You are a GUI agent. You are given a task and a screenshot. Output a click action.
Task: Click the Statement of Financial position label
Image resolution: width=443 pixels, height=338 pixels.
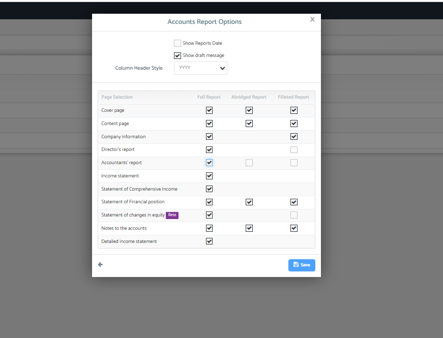pyautogui.click(x=133, y=202)
